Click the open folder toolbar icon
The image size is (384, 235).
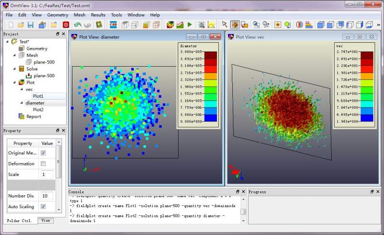[21, 24]
